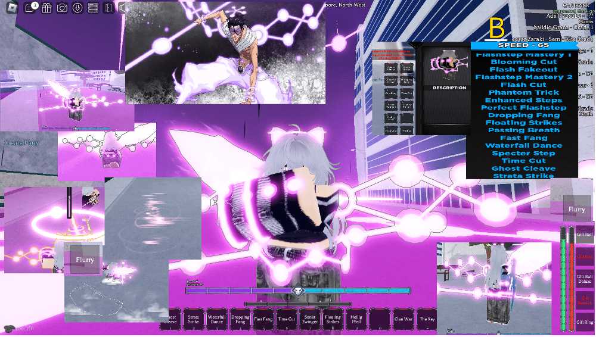
Task: Select Flash Fakeout in skill list
Action: (524, 70)
